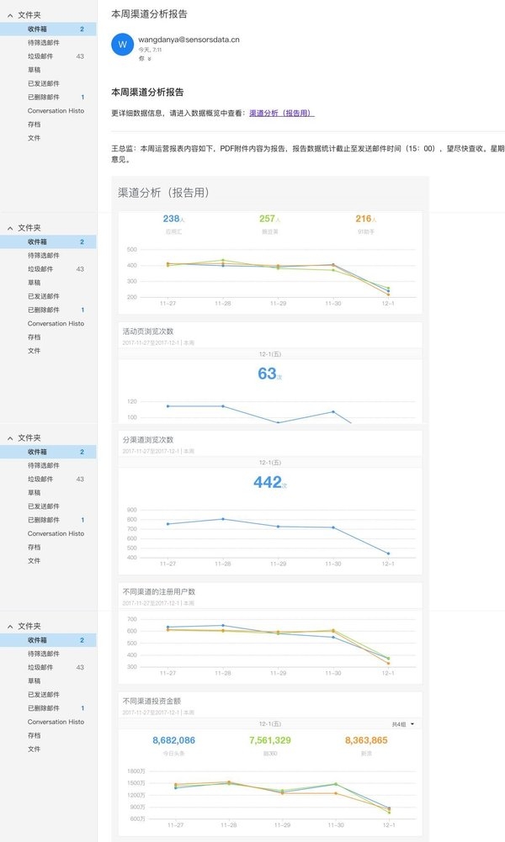Open 已删除邮件 in the topmost folder list
This screenshot has height=842, width=505.
tap(43, 97)
